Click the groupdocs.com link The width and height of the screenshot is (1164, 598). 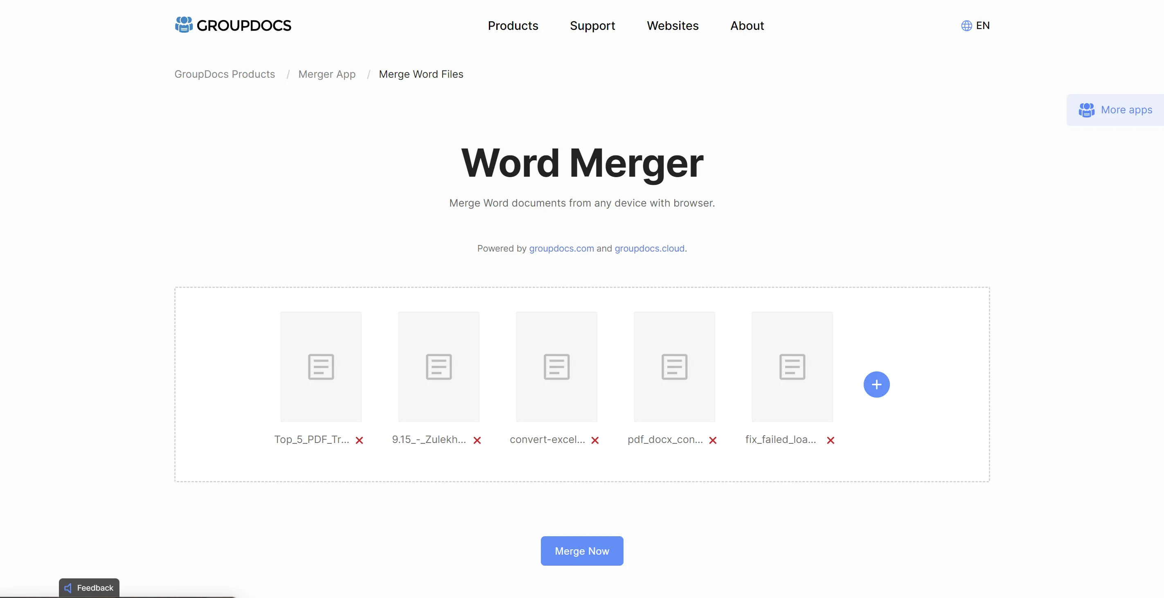(x=561, y=248)
